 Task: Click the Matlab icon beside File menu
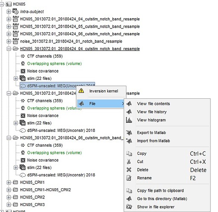pos(81,104)
